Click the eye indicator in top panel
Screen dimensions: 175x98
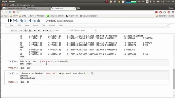[139, 2]
